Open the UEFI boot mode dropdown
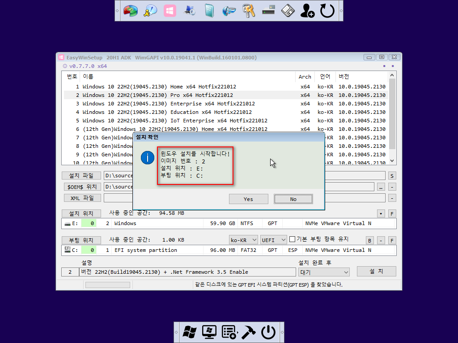The height and width of the screenshot is (343, 458). (274, 240)
